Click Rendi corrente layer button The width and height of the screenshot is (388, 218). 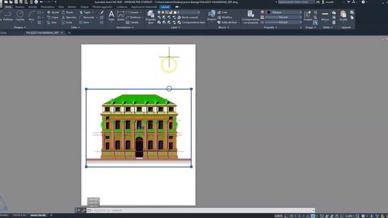point(187,18)
